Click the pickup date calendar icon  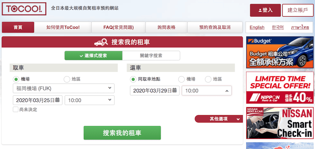coord(57,100)
